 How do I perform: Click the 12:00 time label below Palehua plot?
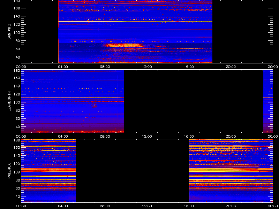[x=147, y=206]
